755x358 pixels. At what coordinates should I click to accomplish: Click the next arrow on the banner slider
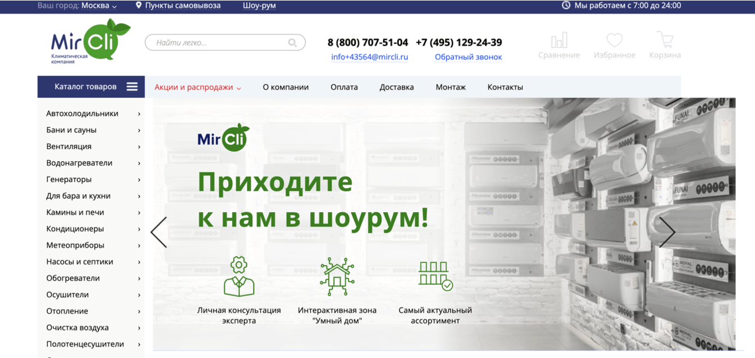pos(668,231)
